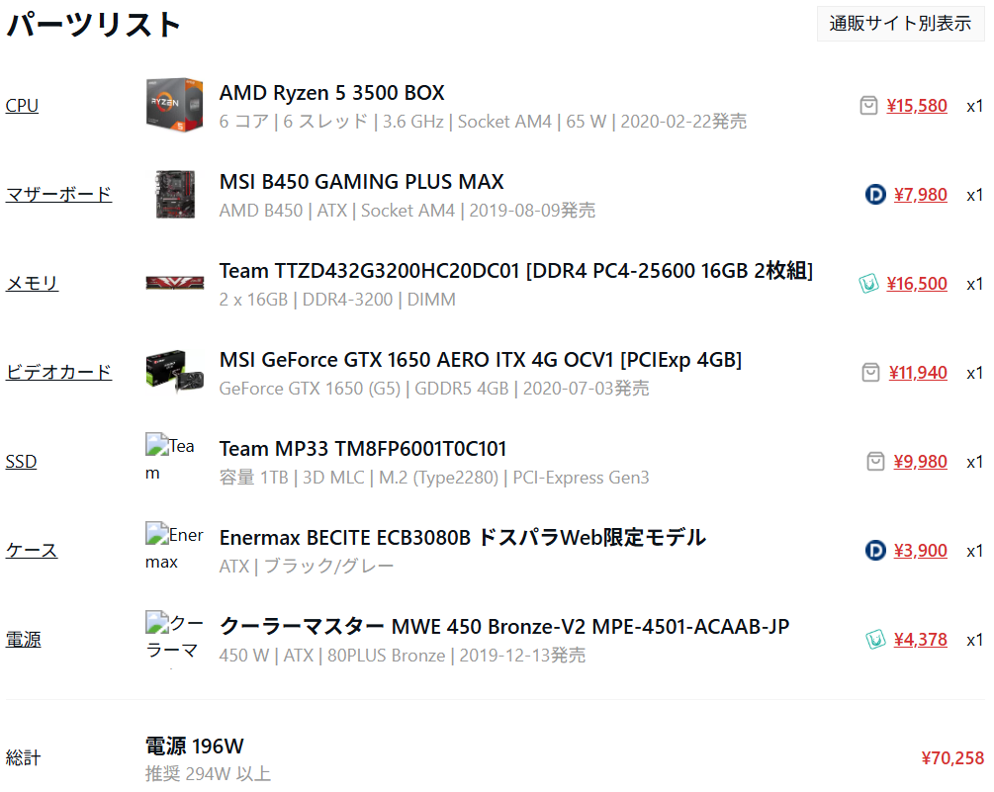Click the 容量 1TB 3D MLC spec line

pos(434,478)
